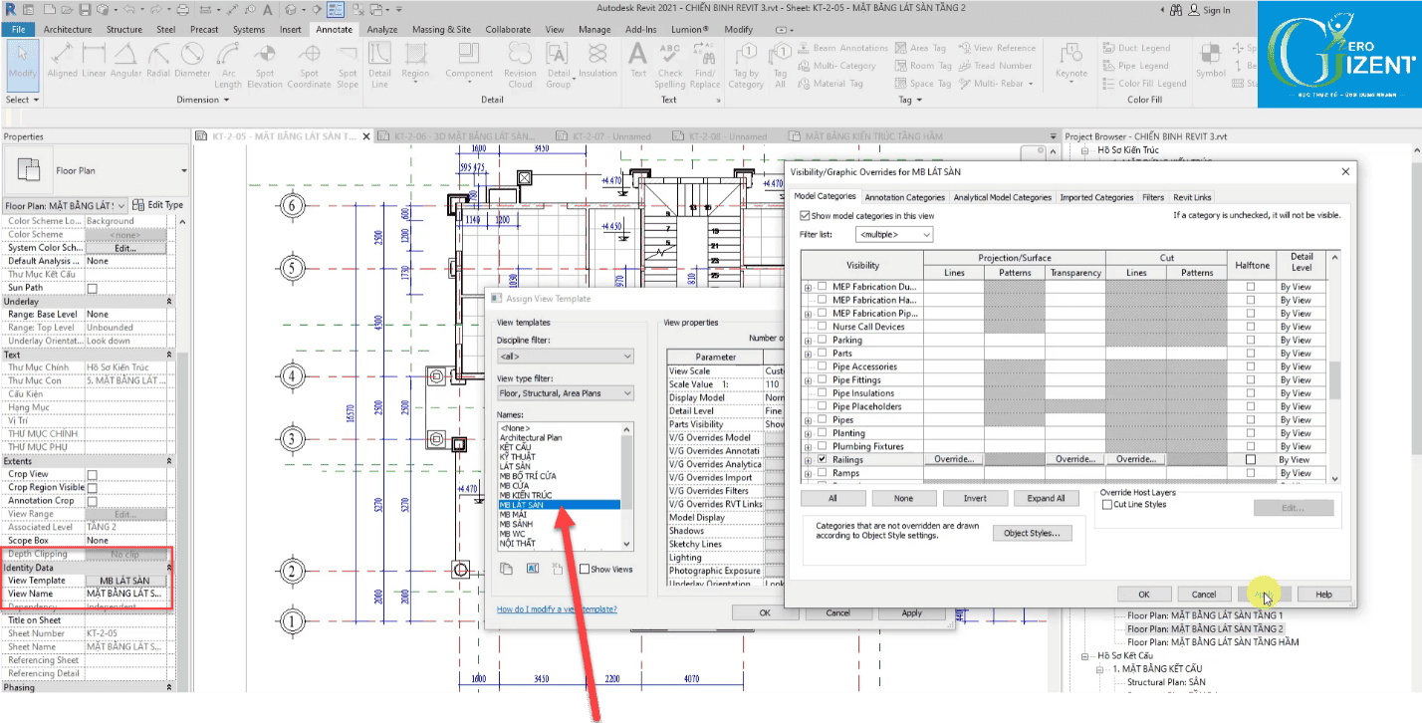The image size is (1422, 723).
Task: Select Floor Plan: MẶT BẰNG LÁT SÀN TẦNG HẦM
Action: tap(1213, 642)
